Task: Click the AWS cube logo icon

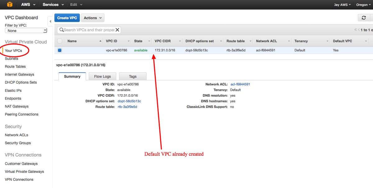Action: pyautogui.click(x=9, y=5)
